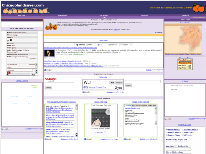Viewport: 206px width, 154px height.
Task: Click the Add to Google button under To do list
Action: pyautogui.click(x=168, y=119)
